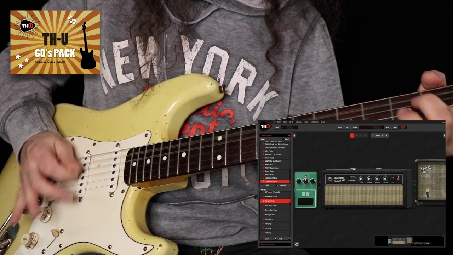Open the SETTINGS menu
The width and height of the screenshot is (453, 255).
point(277,122)
